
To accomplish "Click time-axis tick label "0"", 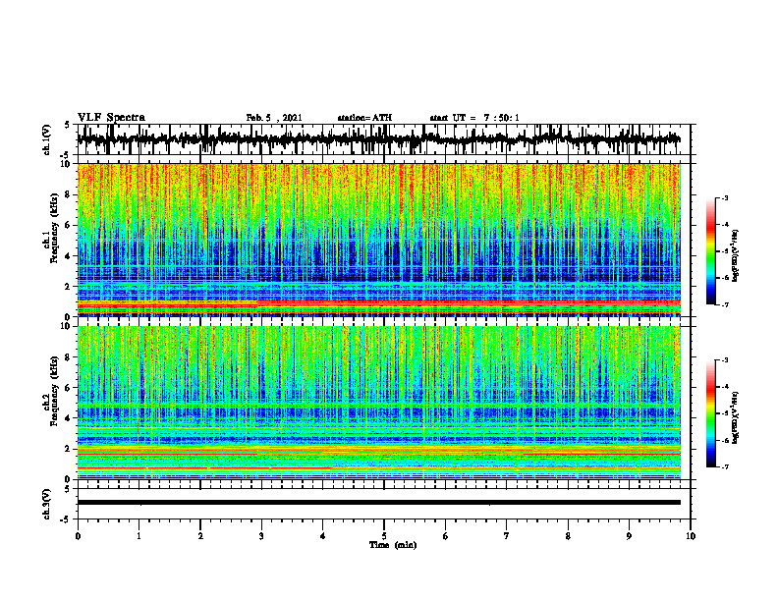I will pos(78,536).
